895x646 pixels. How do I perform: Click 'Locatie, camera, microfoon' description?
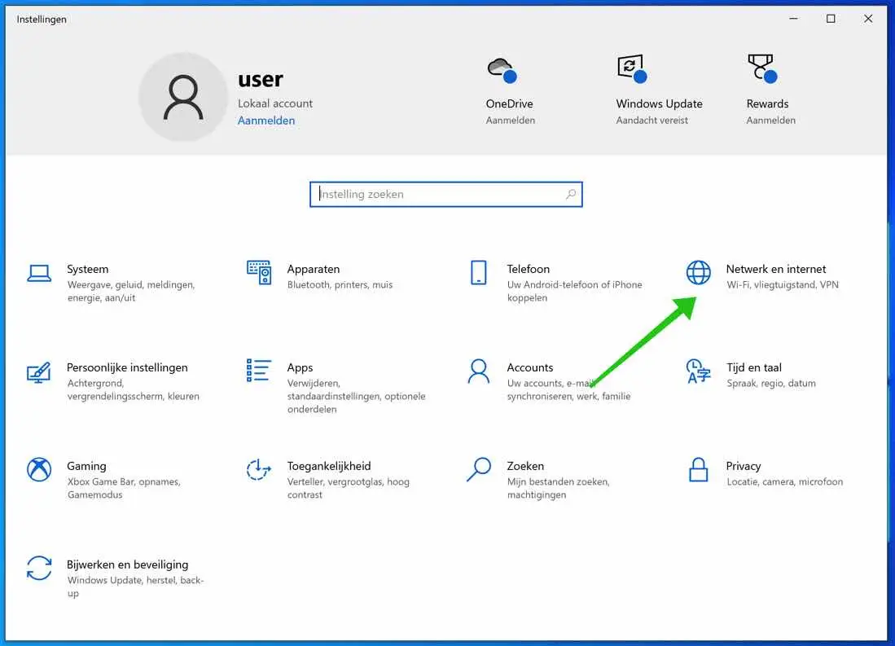tap(784, 482)
